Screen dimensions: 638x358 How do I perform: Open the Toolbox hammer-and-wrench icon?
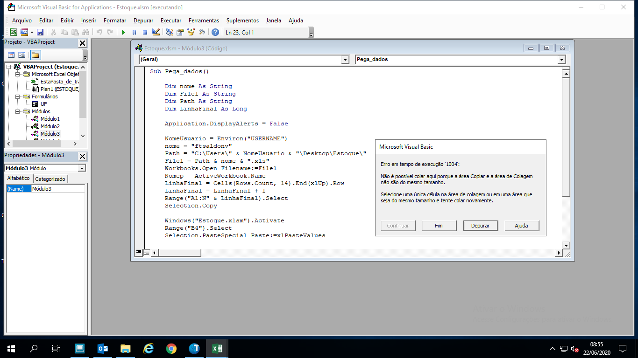point(202,32)
